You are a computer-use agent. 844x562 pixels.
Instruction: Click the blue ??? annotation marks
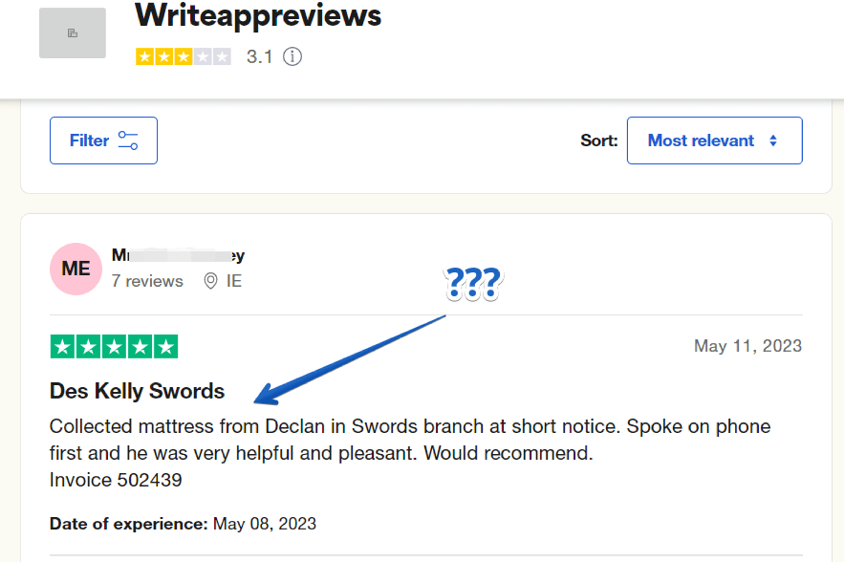[x=473, y=283]
